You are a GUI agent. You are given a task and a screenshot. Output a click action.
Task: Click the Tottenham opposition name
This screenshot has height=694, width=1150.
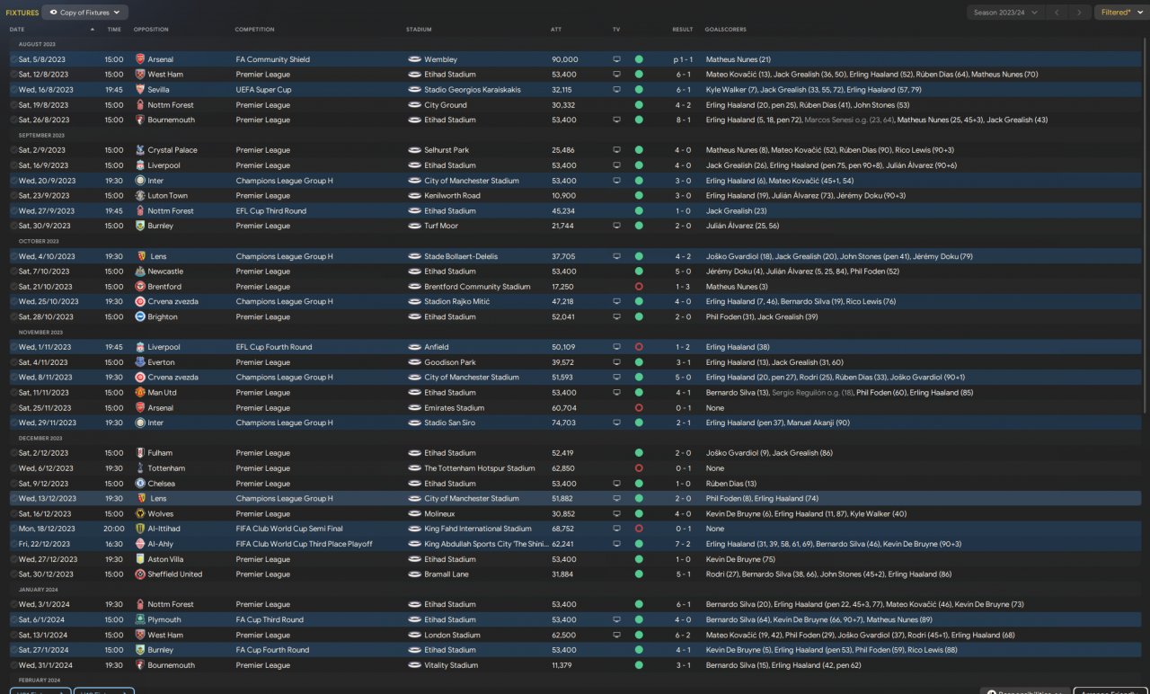[166, 468]
